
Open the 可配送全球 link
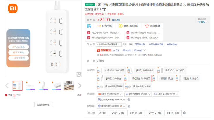(140, 45)
